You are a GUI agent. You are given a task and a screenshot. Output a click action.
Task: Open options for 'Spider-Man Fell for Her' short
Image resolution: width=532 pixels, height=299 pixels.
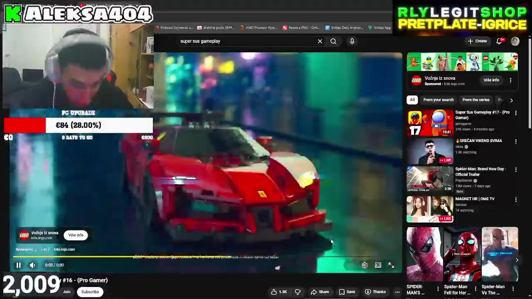click(x=475, y=289)
